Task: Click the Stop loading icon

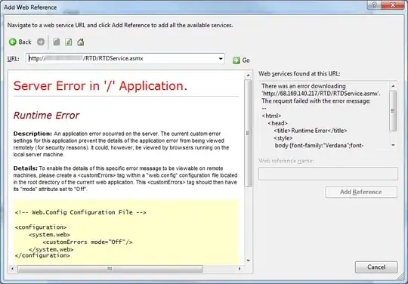Action: coord(57,42)
